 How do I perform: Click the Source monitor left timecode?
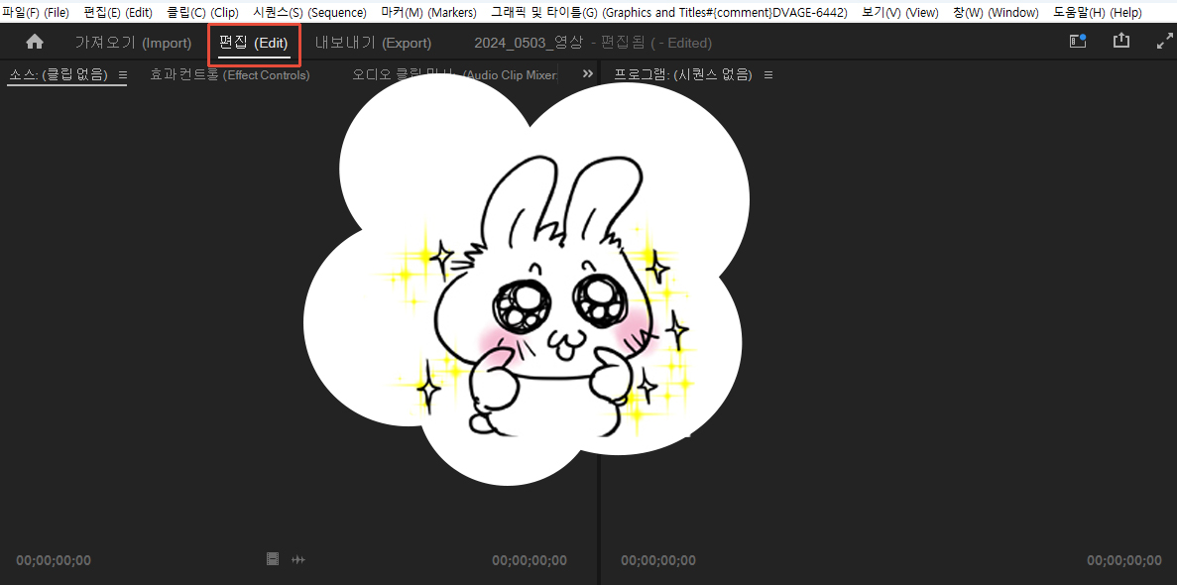[54, 560]
